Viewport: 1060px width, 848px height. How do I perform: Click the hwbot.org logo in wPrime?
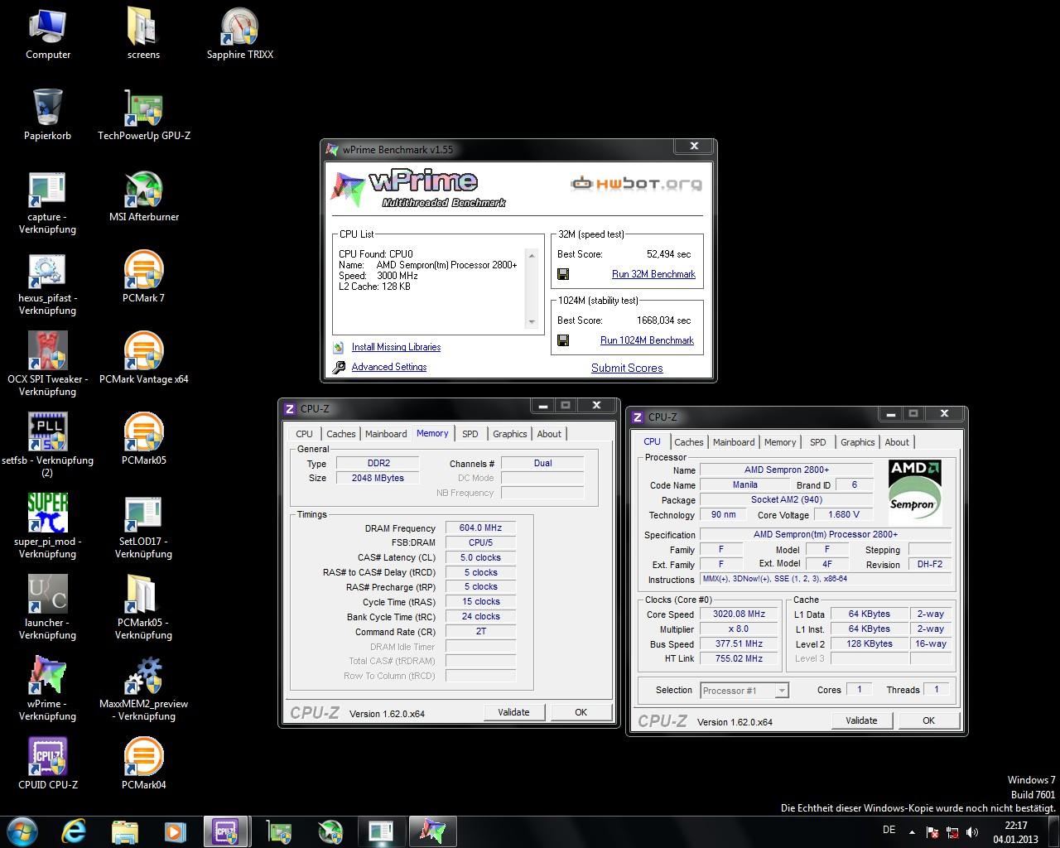(636, 183)
